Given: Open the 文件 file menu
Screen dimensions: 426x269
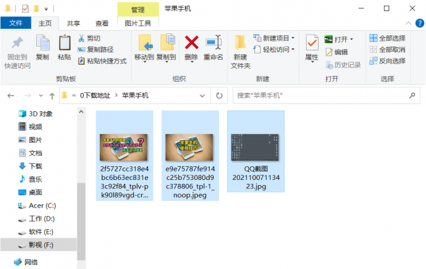Looking at the screenshot, I should click(x=16, y=23).
